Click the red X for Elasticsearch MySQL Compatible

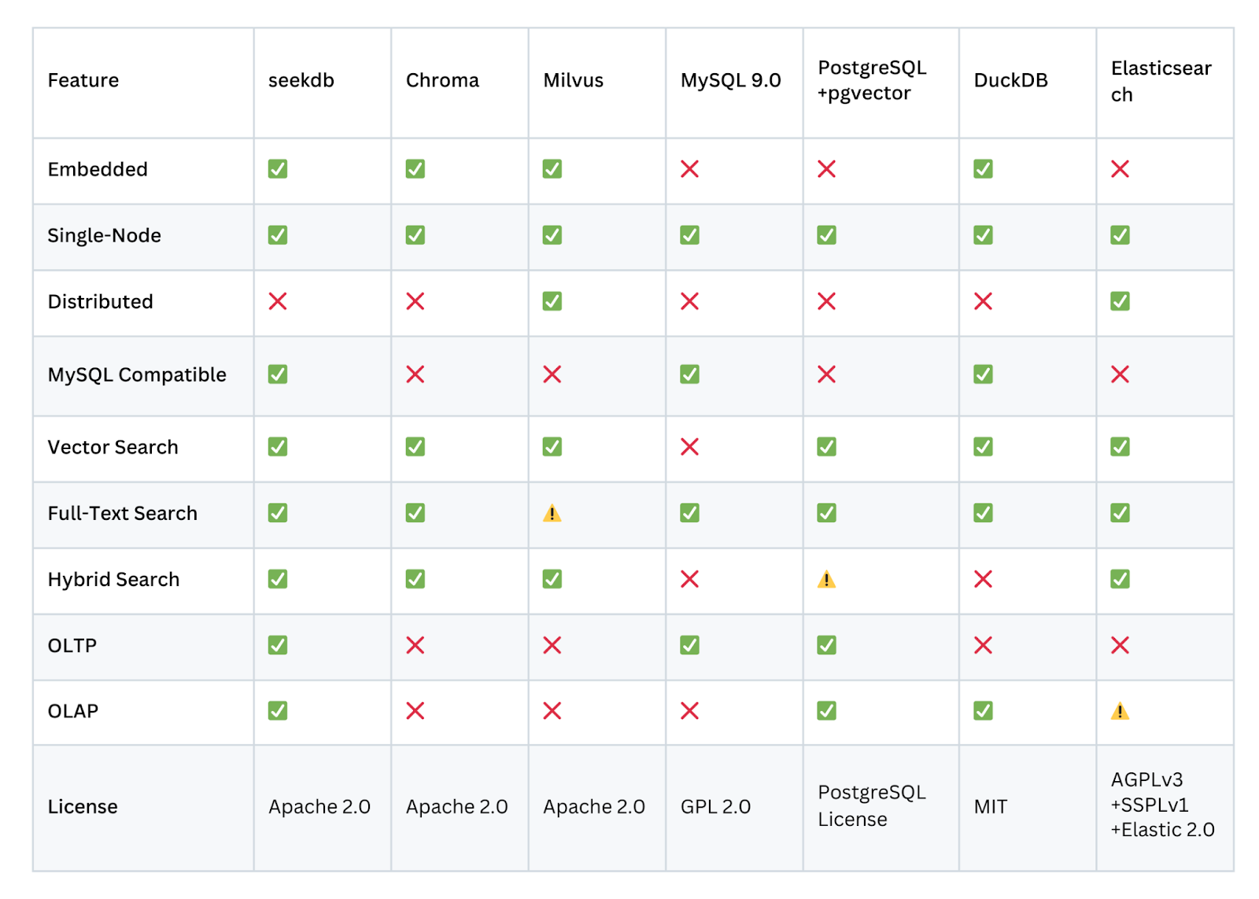click(x=1120, y=374)
